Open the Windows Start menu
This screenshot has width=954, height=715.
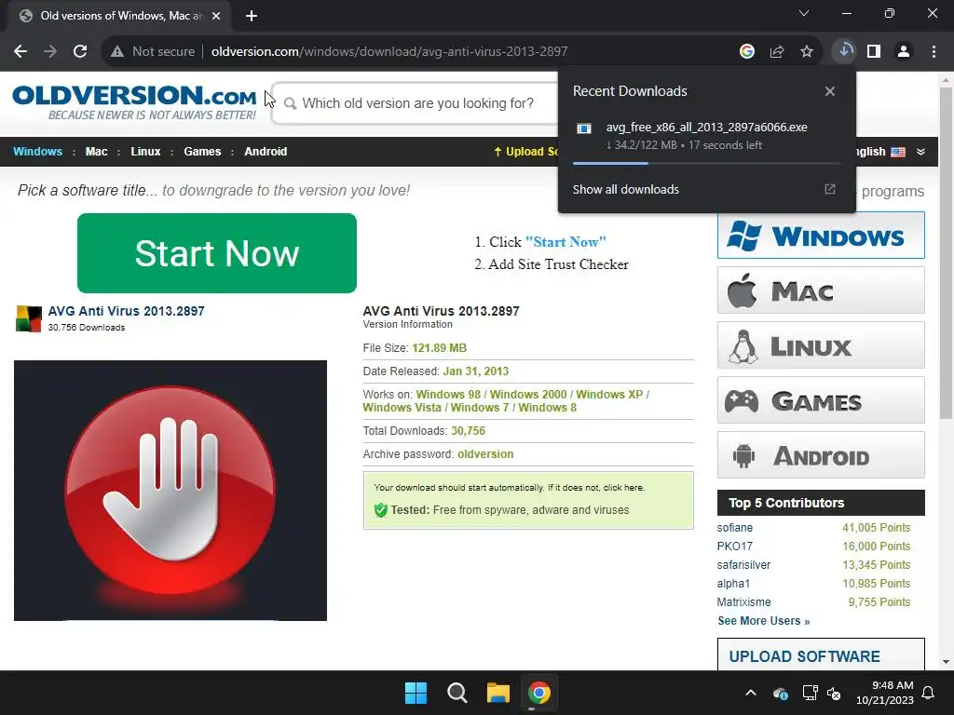[x=416, y=693]
